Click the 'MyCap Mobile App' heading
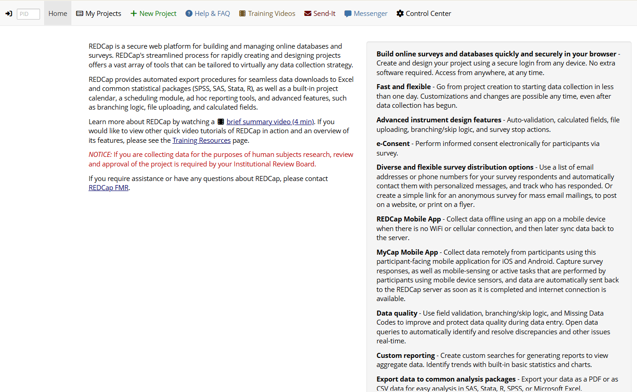Screen dimensions: 637x392 [x=407, y=252]
